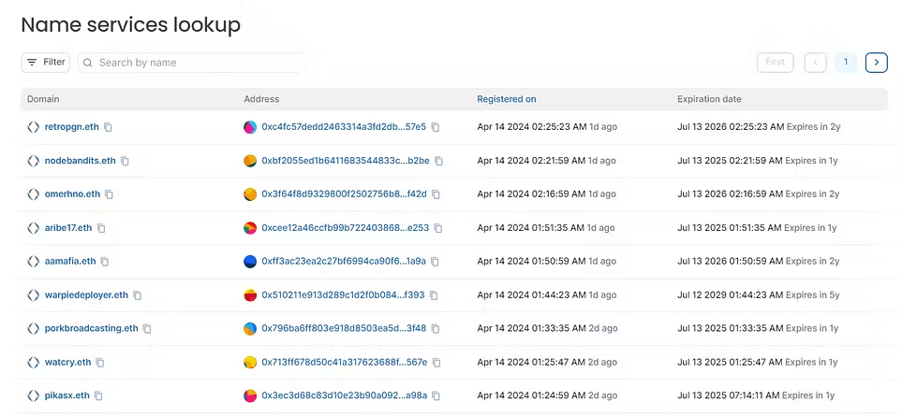Image resolution: width=902 pixels, height=416 pixels.
Task: Sort by Registered on column
Action: point(506,99)
